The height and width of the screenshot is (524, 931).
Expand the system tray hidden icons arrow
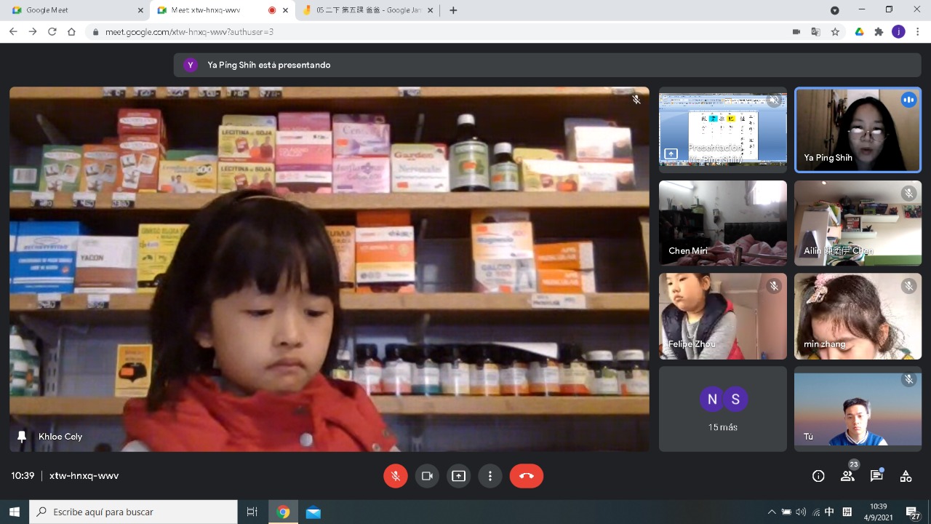coord(772,512)
